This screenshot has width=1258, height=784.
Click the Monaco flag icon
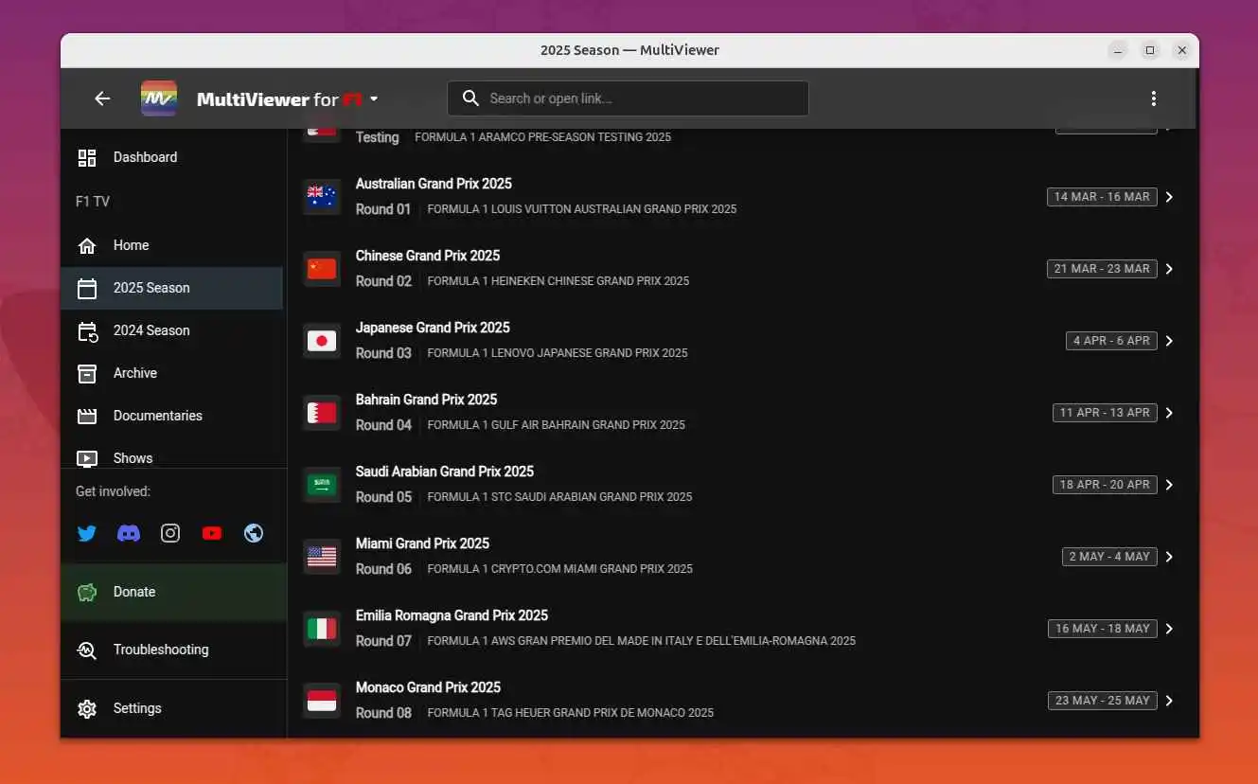pos(322,701)
